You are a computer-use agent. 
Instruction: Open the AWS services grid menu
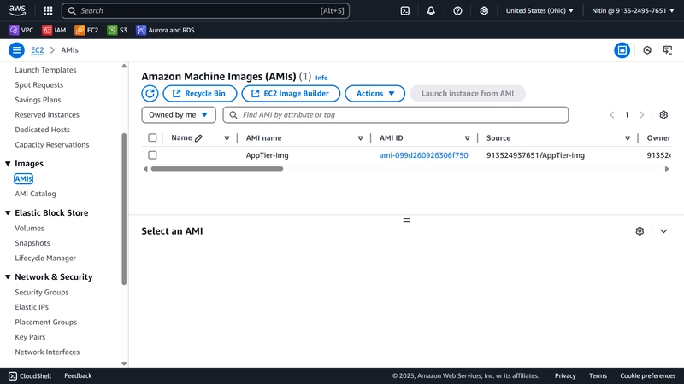[x=48, y=10]
